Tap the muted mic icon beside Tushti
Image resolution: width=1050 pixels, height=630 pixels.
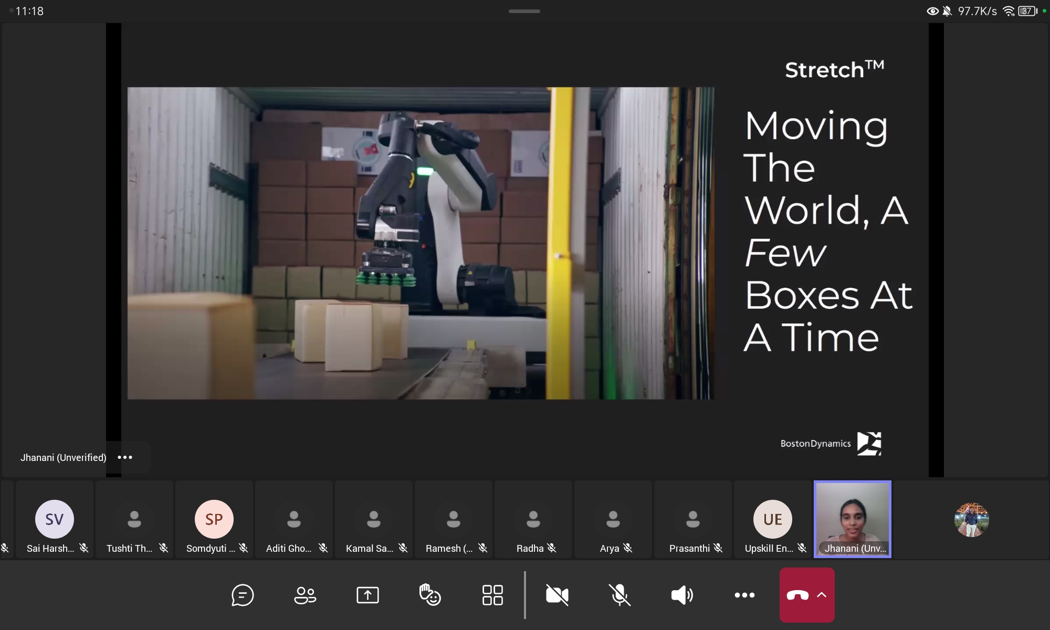164,548
